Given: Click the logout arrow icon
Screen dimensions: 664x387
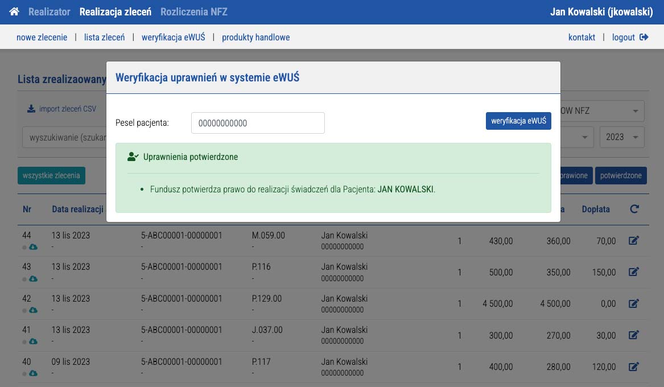Looking at the screenshot, I should [644, 38].
